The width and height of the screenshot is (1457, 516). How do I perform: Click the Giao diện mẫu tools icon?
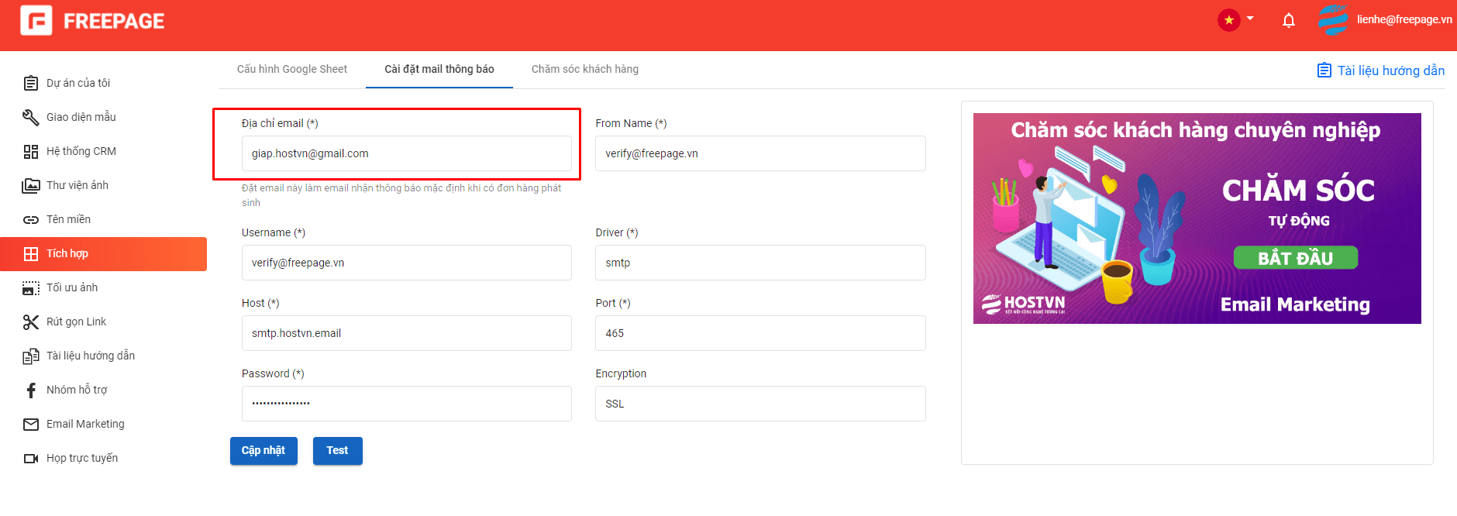click(31, 117)
